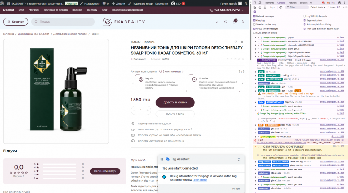This screenshot has width=348, height=193.
Task: Add the product to wishlist via the small heart icon
Action: 236,41
